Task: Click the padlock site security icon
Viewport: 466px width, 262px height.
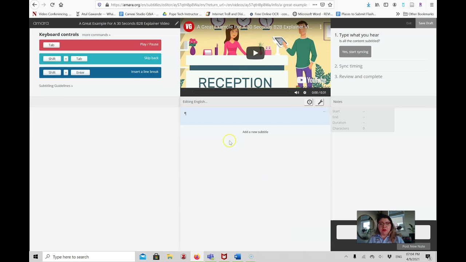Action: (107, 5)
